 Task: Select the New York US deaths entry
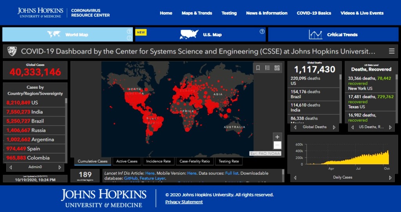370,83
